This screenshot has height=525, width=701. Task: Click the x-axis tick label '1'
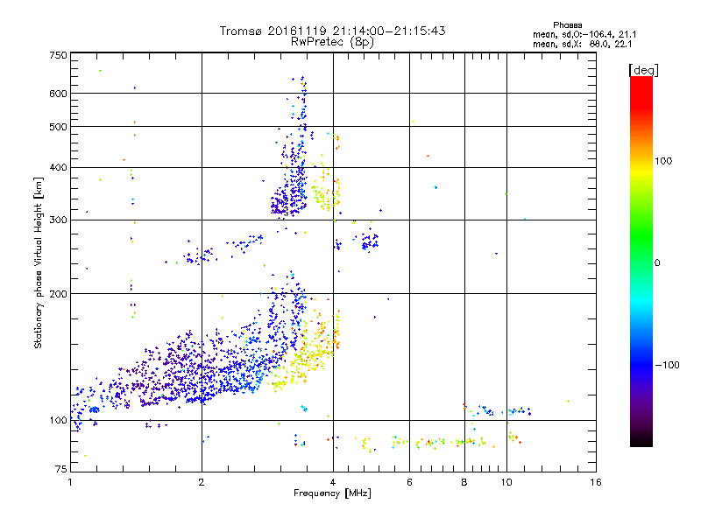70,482
